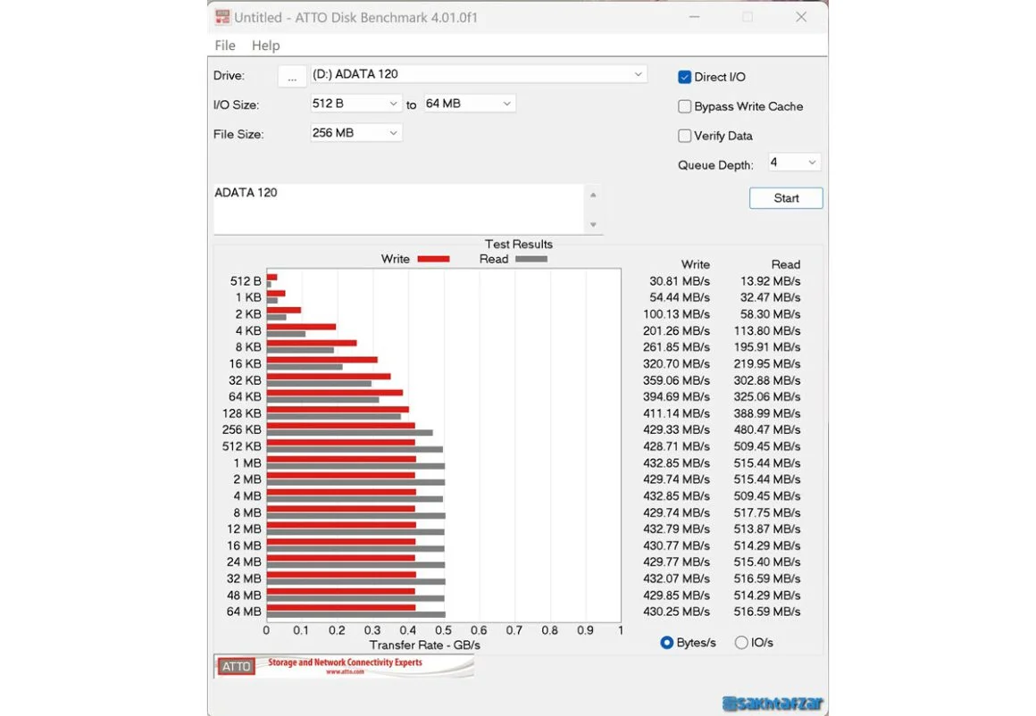Open the 64 MB maximum I/O size dropdown
The image size is (1036, 716).
(469, 104)
